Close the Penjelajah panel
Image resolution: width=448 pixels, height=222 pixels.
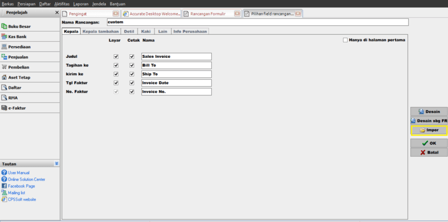pos(57,13)
